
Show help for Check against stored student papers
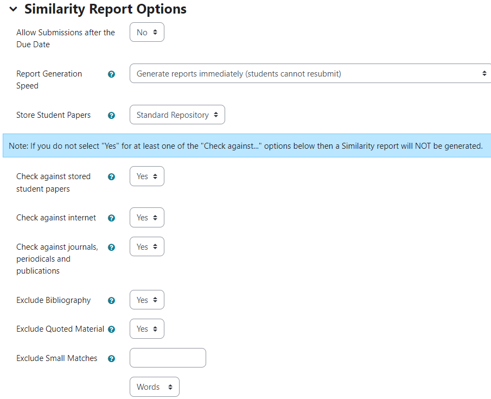[111, 177]
